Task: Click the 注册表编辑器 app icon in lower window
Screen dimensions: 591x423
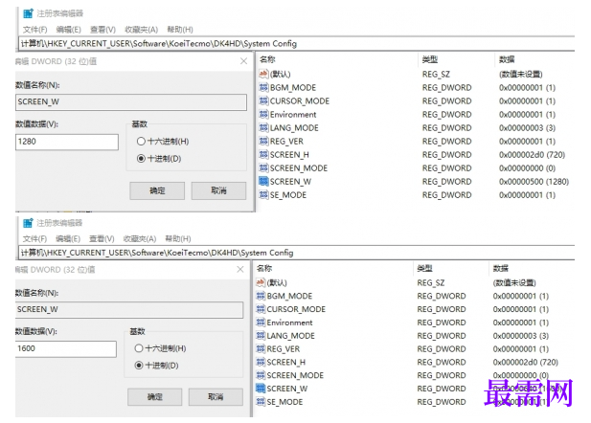Action: point(29,223)
